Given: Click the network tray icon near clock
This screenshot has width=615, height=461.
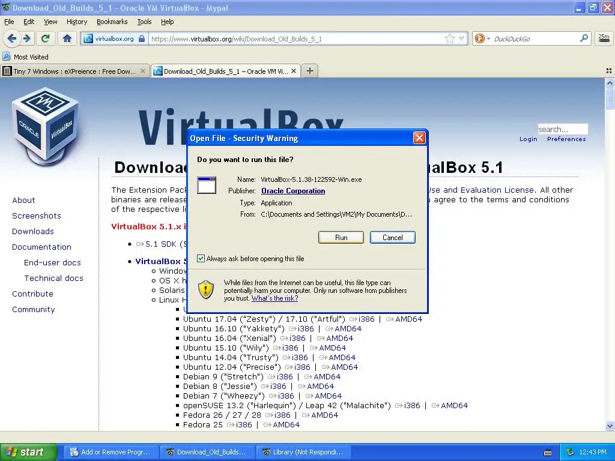Looking at the screenshot, I should [x=571, y=452].
